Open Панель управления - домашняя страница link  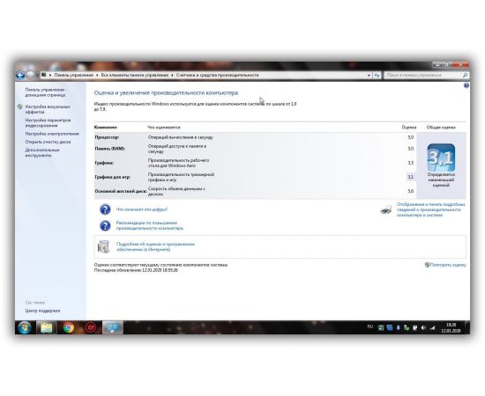[x=46, y=92]
